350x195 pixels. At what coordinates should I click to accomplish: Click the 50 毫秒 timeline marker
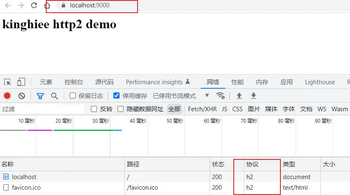pyautogui.click(x=175, y=121)
